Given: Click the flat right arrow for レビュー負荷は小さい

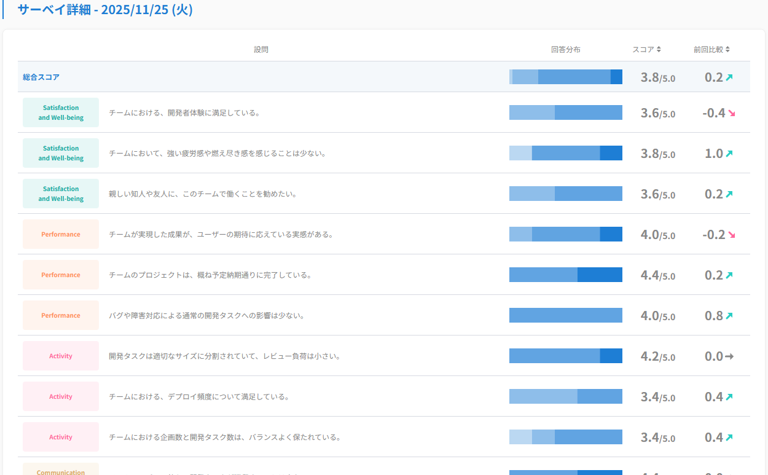Looking at the screenshot, I should (x=729, y=356).
